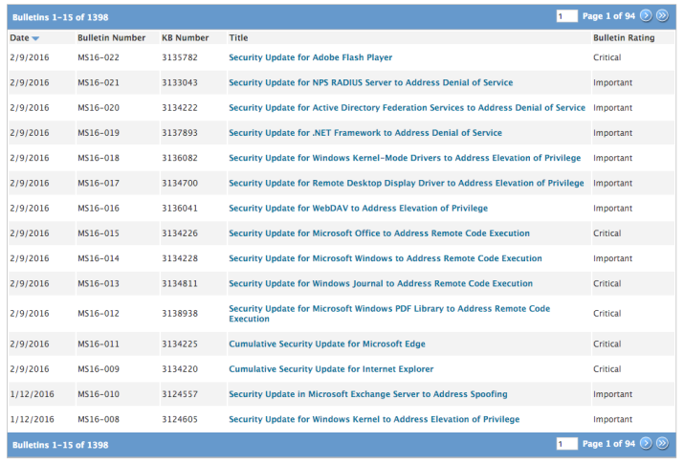Open Active Directory Federation Services update link
This screenshot has width=684, height=465.
click(407, 108)
